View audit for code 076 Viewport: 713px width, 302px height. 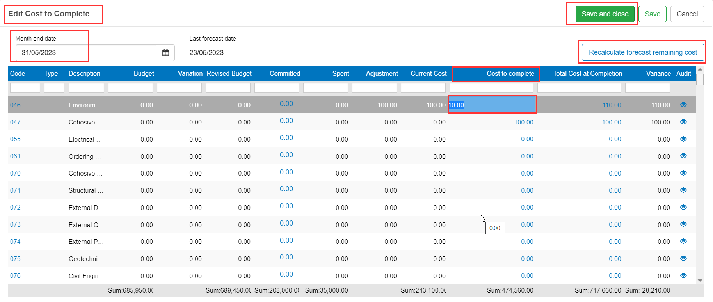click(x=683, y=275)
